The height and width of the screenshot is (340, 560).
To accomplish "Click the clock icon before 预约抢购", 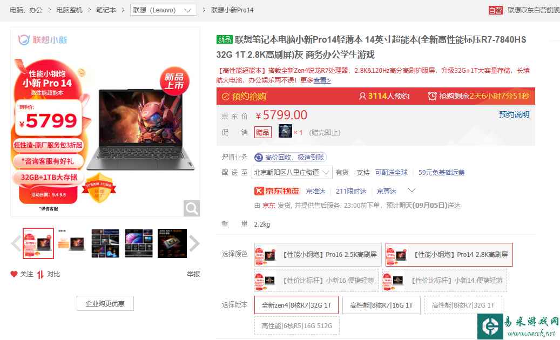I will click(x=225, y=97).
